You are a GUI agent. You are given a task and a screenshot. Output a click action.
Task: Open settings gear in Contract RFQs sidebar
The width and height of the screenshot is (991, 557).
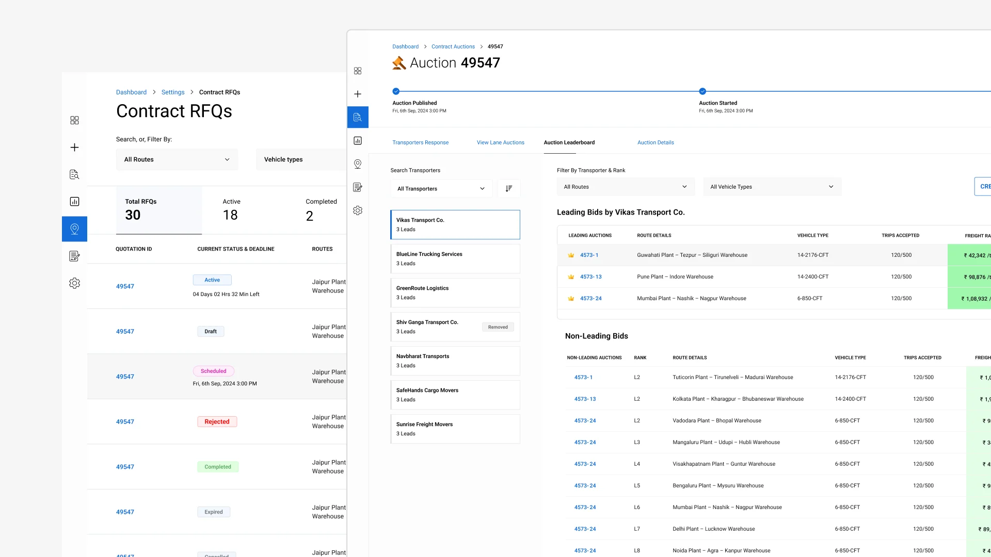pos(74,283)
